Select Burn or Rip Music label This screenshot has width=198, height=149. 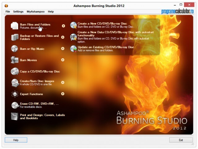(x=32, y=49)
